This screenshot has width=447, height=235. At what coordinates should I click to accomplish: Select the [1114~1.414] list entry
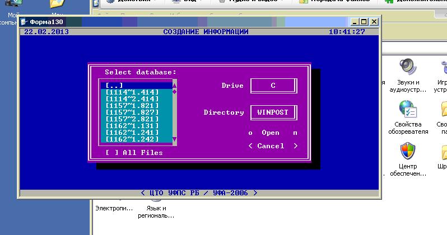(137, 92)
